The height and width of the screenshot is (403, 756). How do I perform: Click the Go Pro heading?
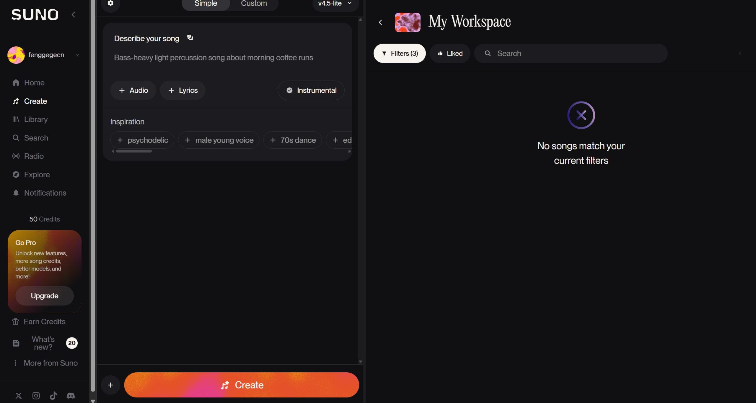point(26,243)
